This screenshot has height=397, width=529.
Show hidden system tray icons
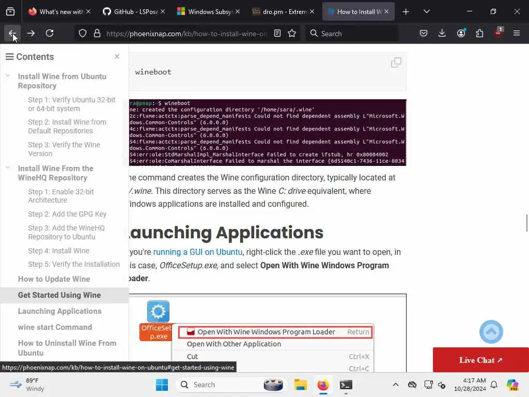[x=396, y=385]
